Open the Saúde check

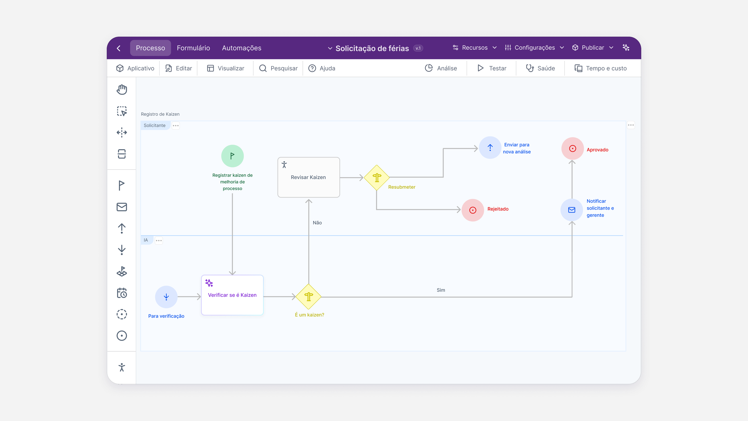(540, 68)
